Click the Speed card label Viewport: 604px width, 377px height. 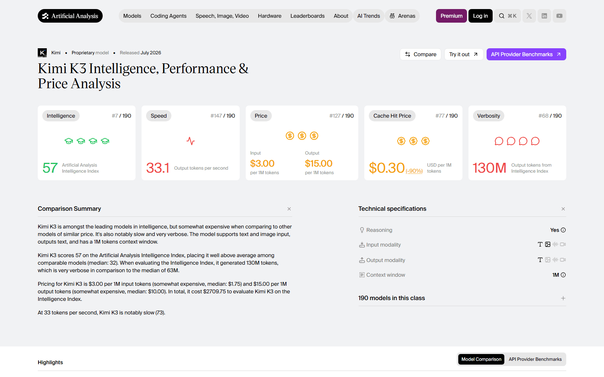click(159, 116)
